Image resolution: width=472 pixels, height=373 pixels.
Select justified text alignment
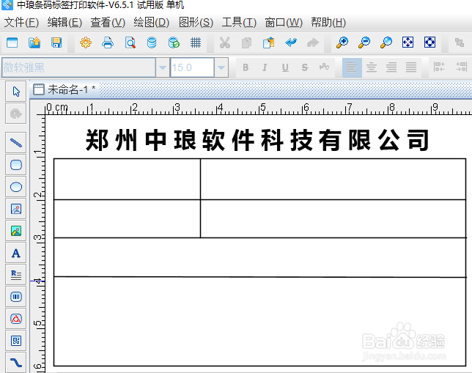pyautogui.click(x=411, y=67)
